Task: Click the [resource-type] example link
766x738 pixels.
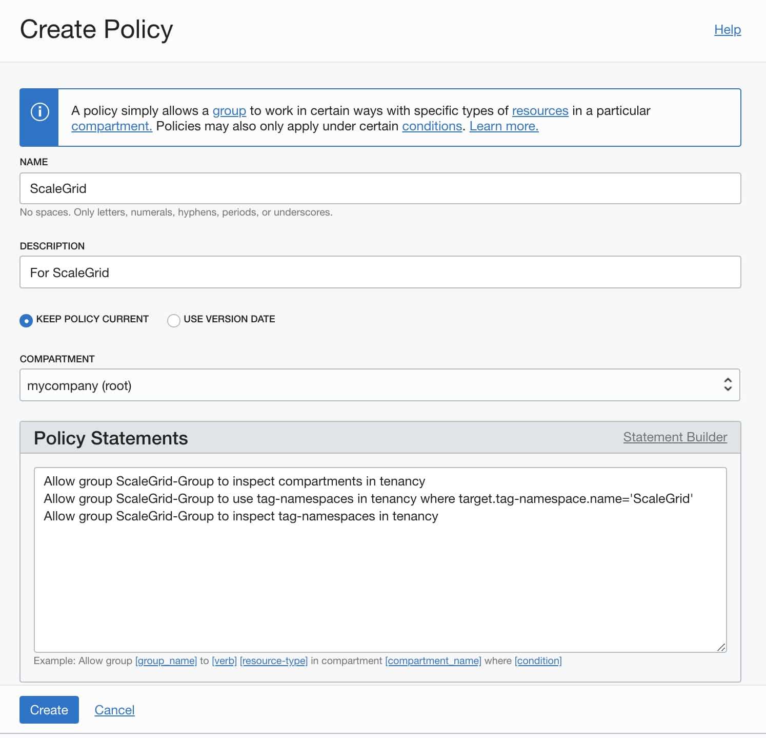Action: click(x=274, y=661)
